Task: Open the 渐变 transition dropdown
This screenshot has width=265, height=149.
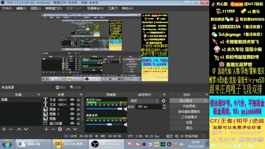Action: pos(144,101)
